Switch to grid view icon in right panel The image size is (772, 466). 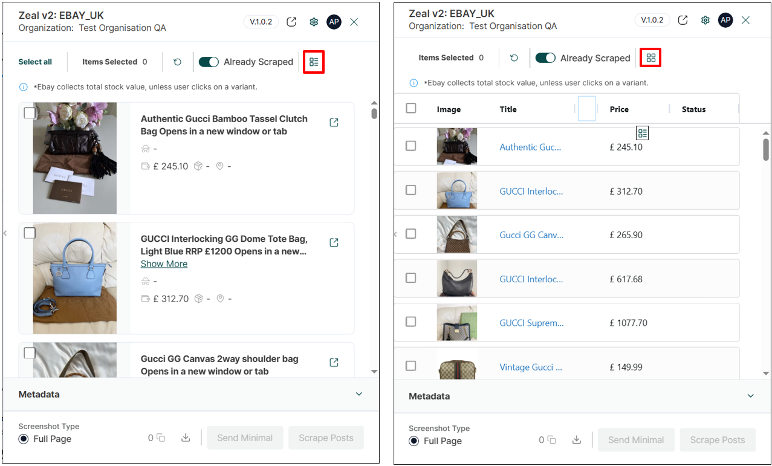point(650,58)
